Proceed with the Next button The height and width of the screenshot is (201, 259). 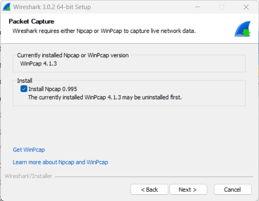point(188,189)
